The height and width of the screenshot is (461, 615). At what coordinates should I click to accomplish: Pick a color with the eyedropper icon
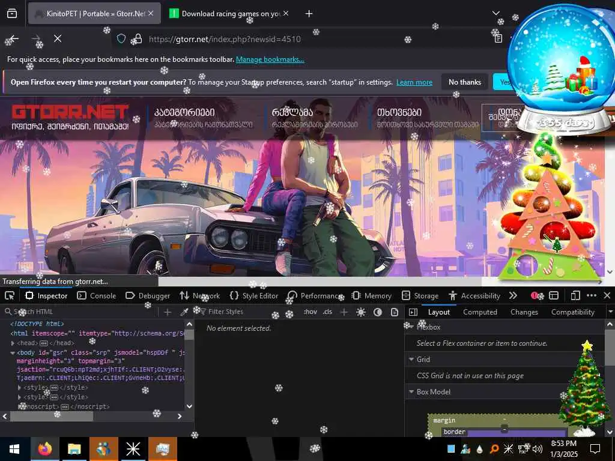(184, 312)
